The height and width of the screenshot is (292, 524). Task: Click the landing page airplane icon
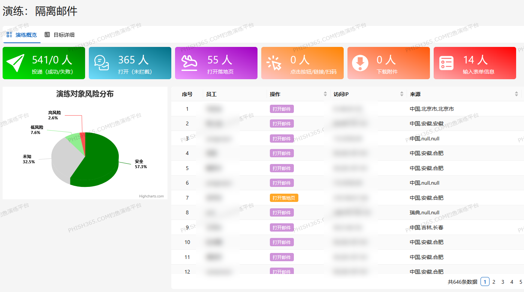click(189, 63)
